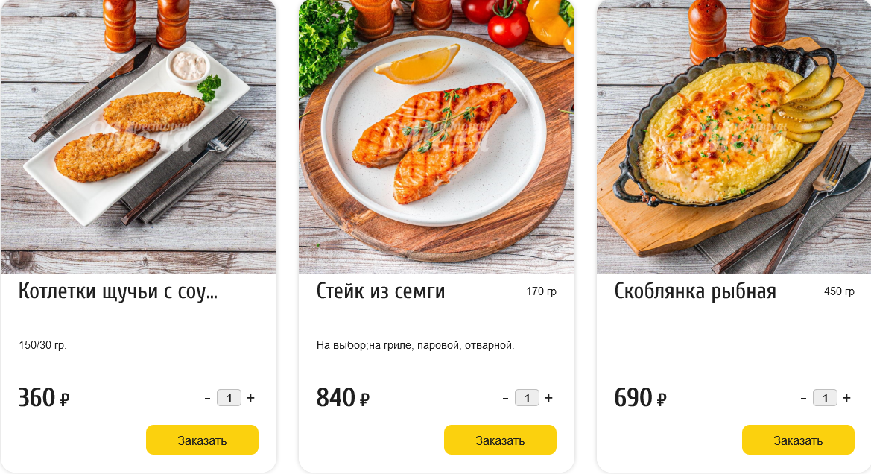
Task: Click the 840 ₽ price label
Action: point(343,398)
